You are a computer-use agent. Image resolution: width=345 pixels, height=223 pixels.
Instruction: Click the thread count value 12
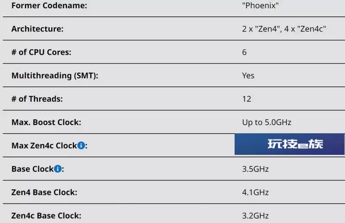[x=247, y=99]
